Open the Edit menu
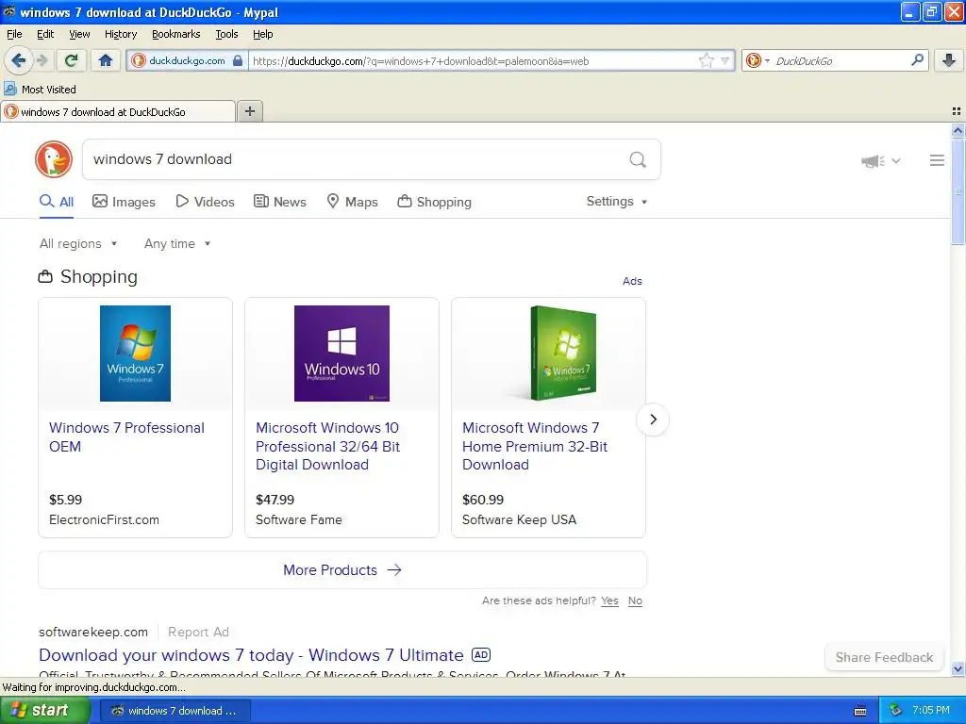Screen dimensions: 966x724 [x=45, y=34]
